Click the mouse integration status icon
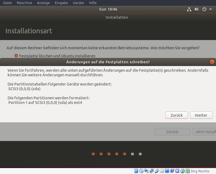 [x=183, y=171]
